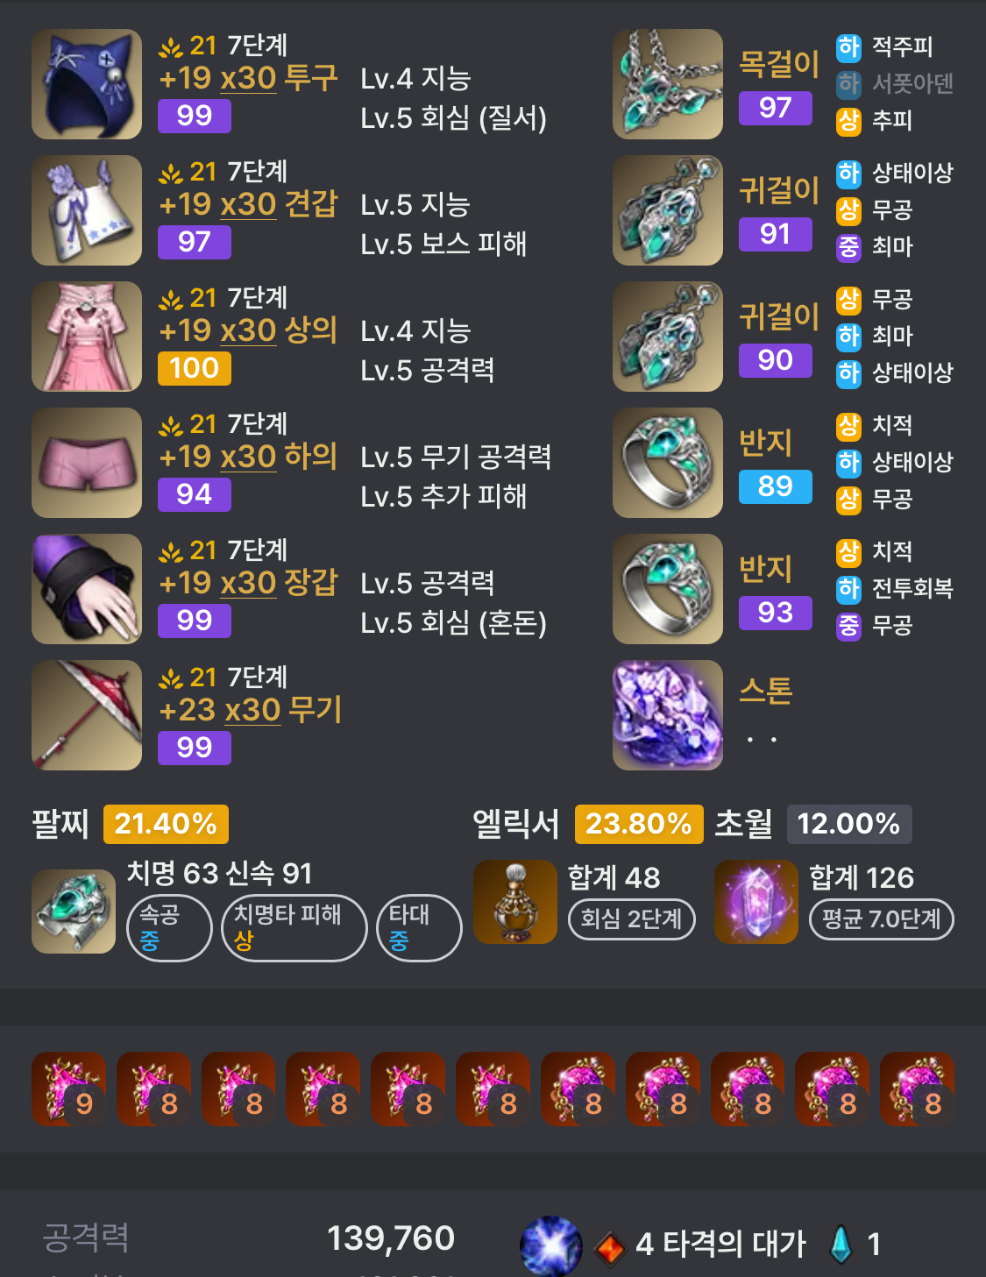The width and height of the screenshot is (986, 1277).
Task: Click the necklace accessory icon
Action: pos(668,84)
